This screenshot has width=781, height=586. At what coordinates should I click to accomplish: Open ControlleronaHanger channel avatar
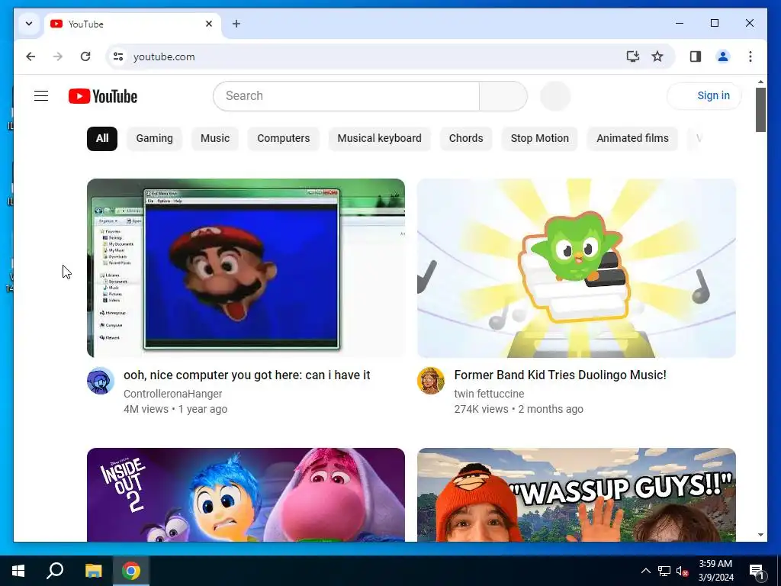101,381
